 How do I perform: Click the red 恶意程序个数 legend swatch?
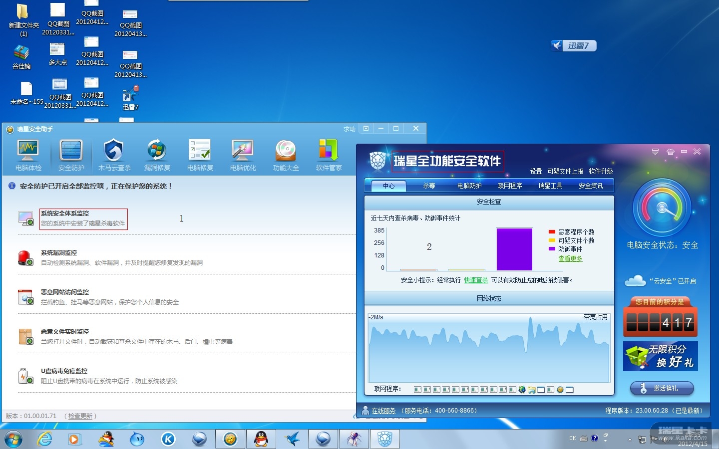click(x=552, y=232)
